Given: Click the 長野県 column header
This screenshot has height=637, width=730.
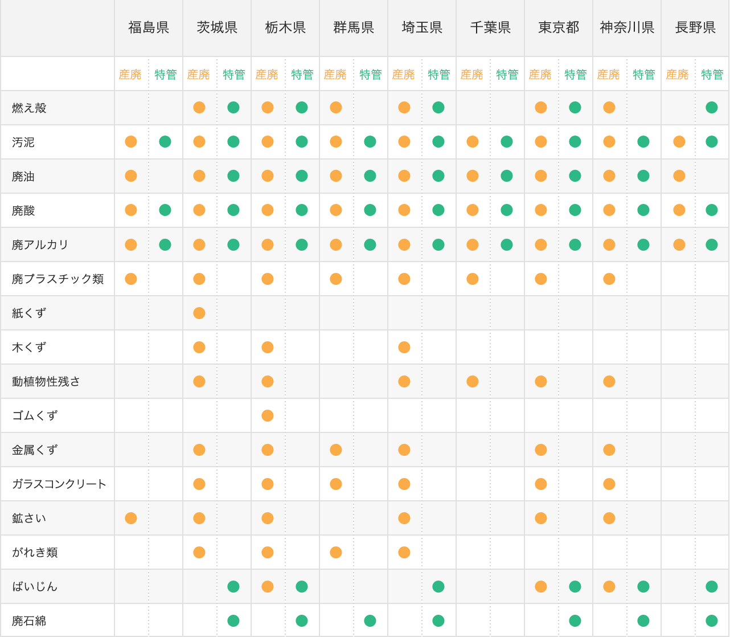Looking at the screenshot, I should tap(695, 27).
